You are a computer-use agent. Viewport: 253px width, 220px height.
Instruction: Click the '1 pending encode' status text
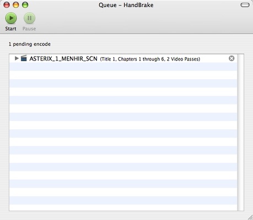(x=30, y=44)
